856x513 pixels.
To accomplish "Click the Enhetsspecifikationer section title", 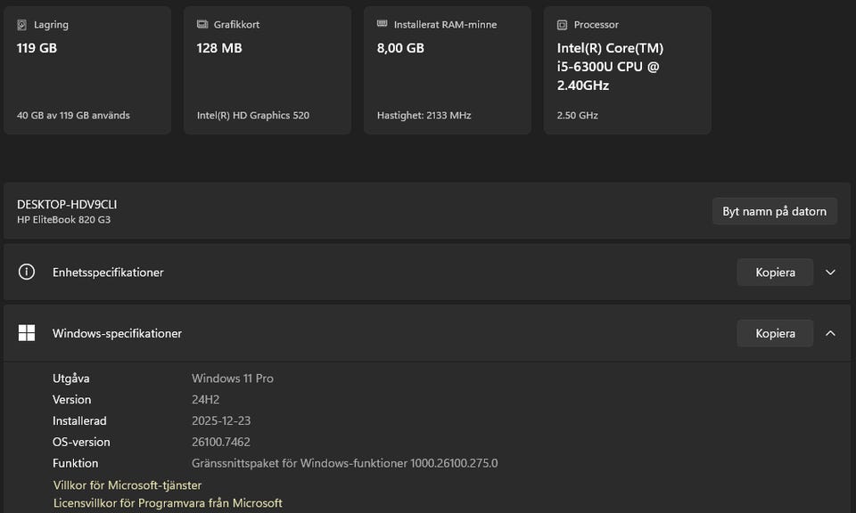I will point(108,272).
